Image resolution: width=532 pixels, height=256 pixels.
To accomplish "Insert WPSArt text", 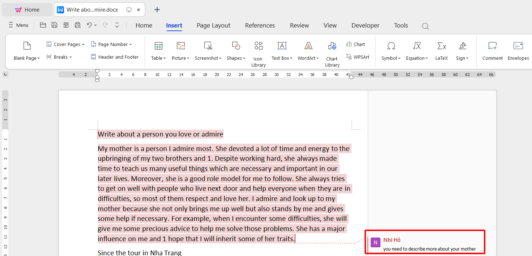I will pos(358,56).
